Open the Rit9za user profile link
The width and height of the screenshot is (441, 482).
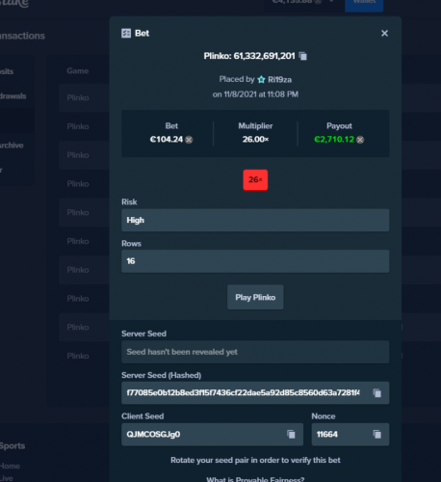pyautogui.click(x=279, y=79)
